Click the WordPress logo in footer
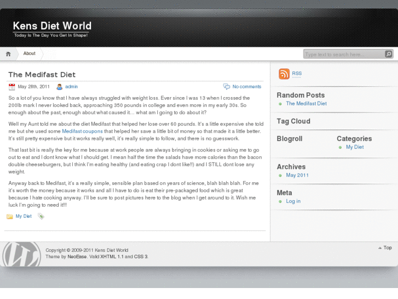Viewport: 398px width, 299px height. (21, 254)
